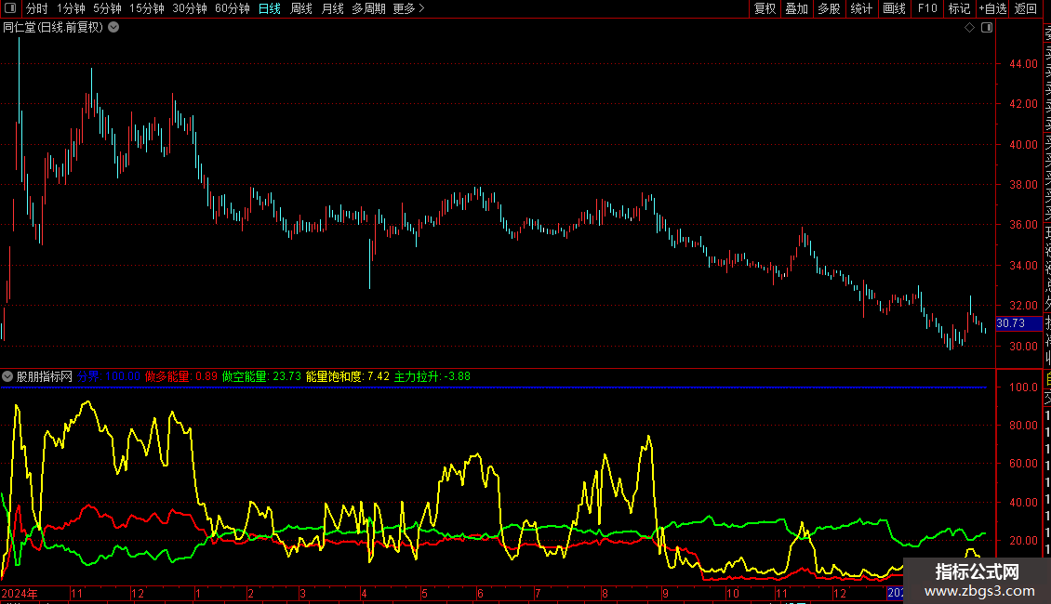The image size is (1051, 604).
Task: Open the 多周期 multi-period view
Action: [x=368, y=8]
